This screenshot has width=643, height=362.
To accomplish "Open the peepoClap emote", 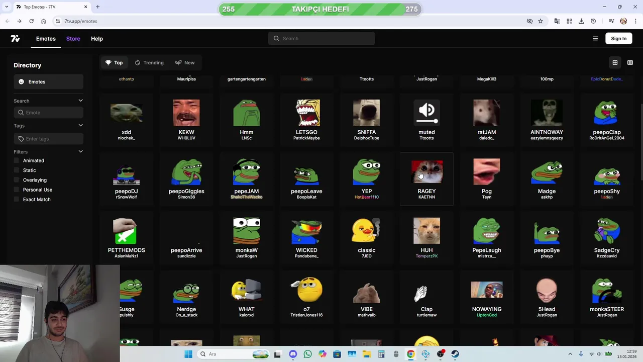I will [x=607, y=120].
